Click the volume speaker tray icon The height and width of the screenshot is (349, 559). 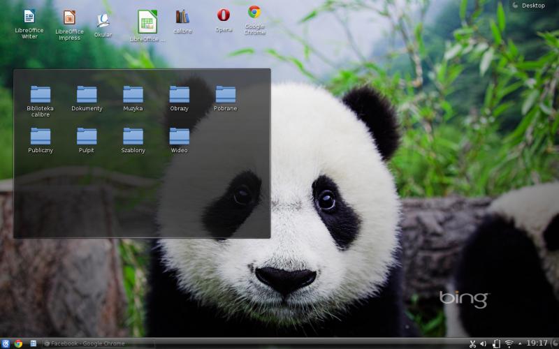click(484, 343)
